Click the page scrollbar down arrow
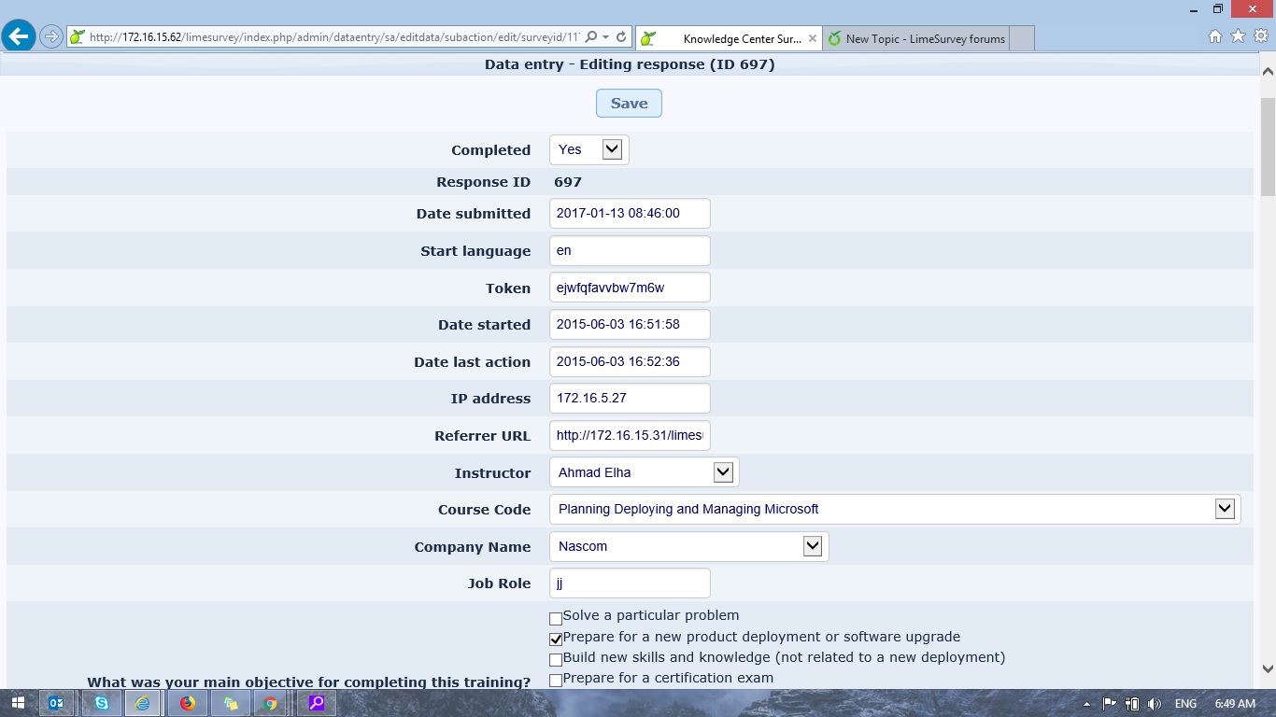1276x717 pixels. click(x=1268, y=668)
